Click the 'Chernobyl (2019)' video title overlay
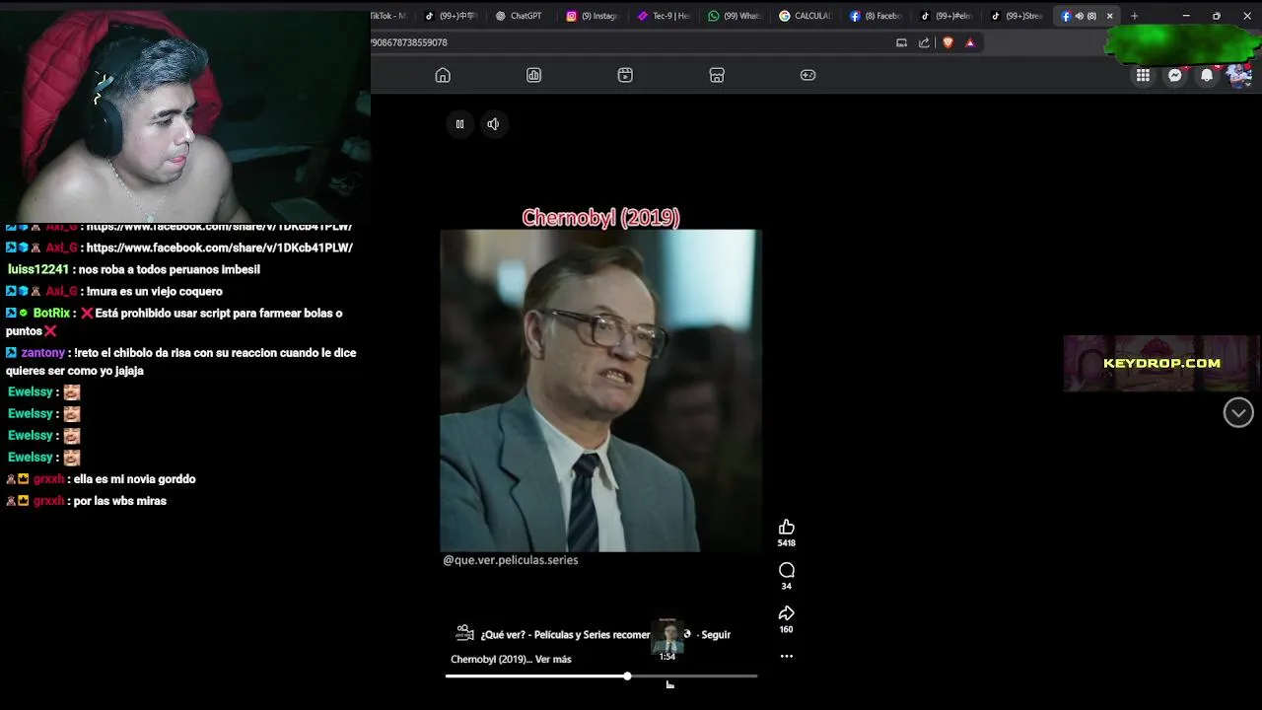 coord(600,218)
